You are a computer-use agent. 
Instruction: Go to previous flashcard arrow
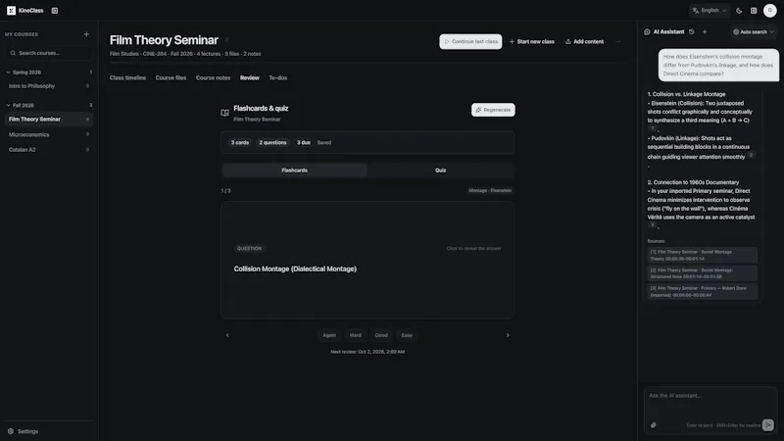227,335
